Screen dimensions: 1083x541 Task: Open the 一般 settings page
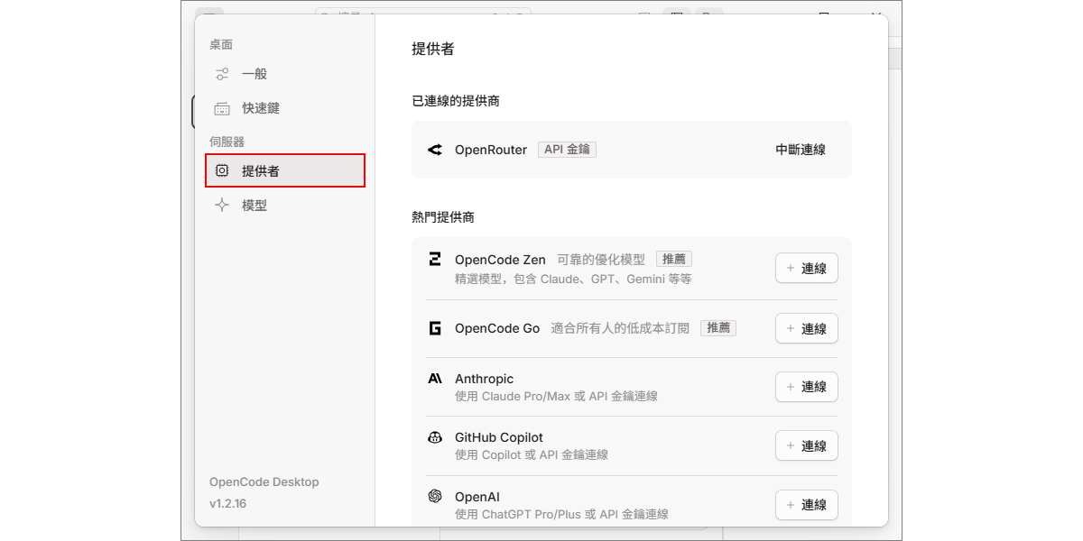pyautogui.click(x=284, y=74)
